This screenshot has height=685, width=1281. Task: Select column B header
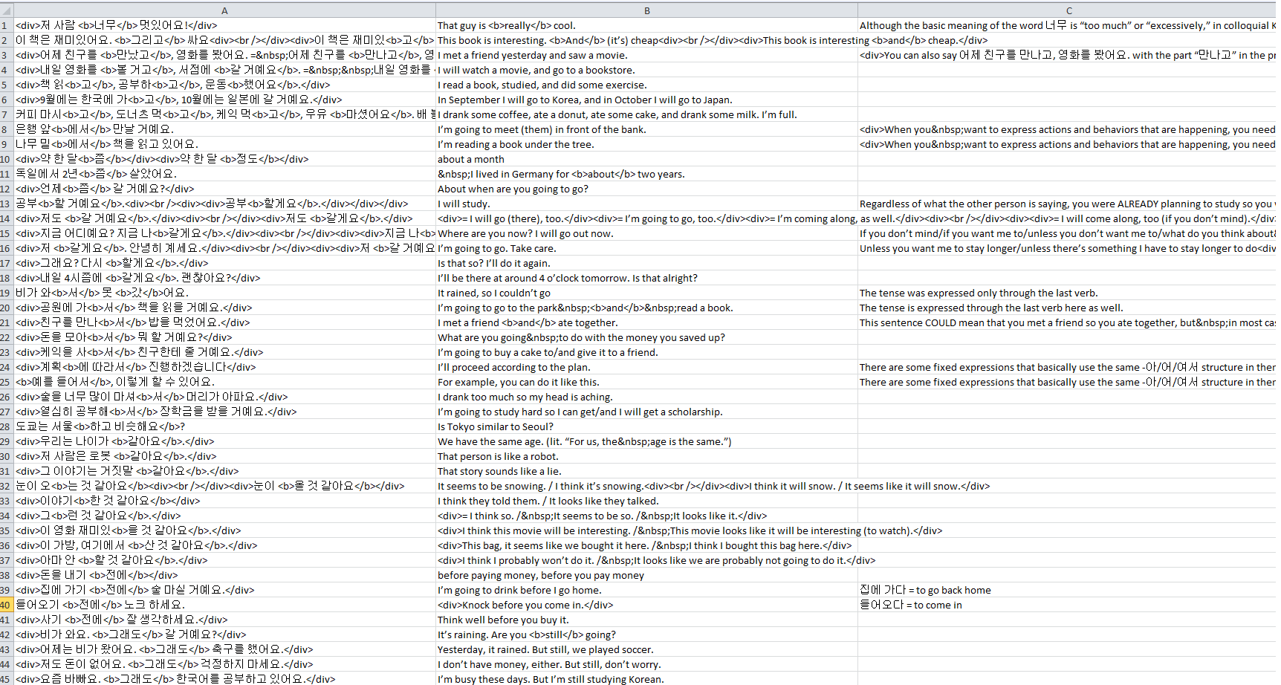pos(646,10)
